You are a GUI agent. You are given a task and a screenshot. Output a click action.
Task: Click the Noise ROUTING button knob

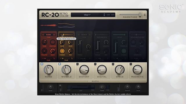click(x=53, y=42)
